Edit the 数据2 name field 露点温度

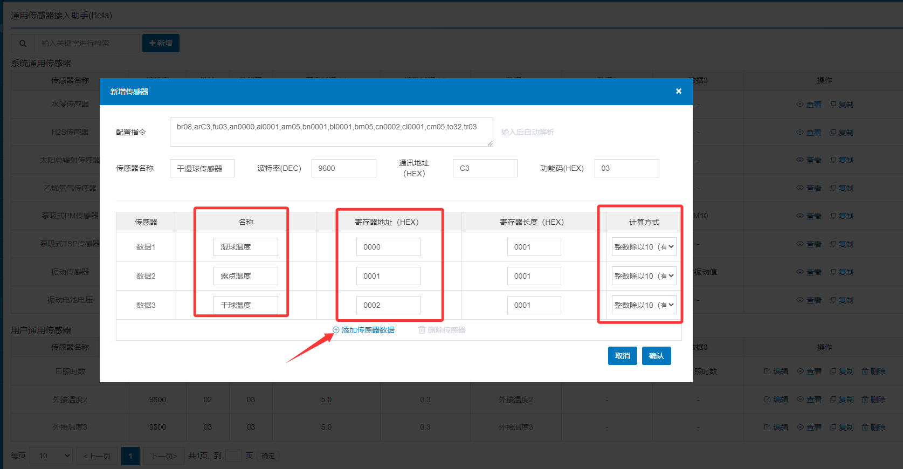coord(246,276)
